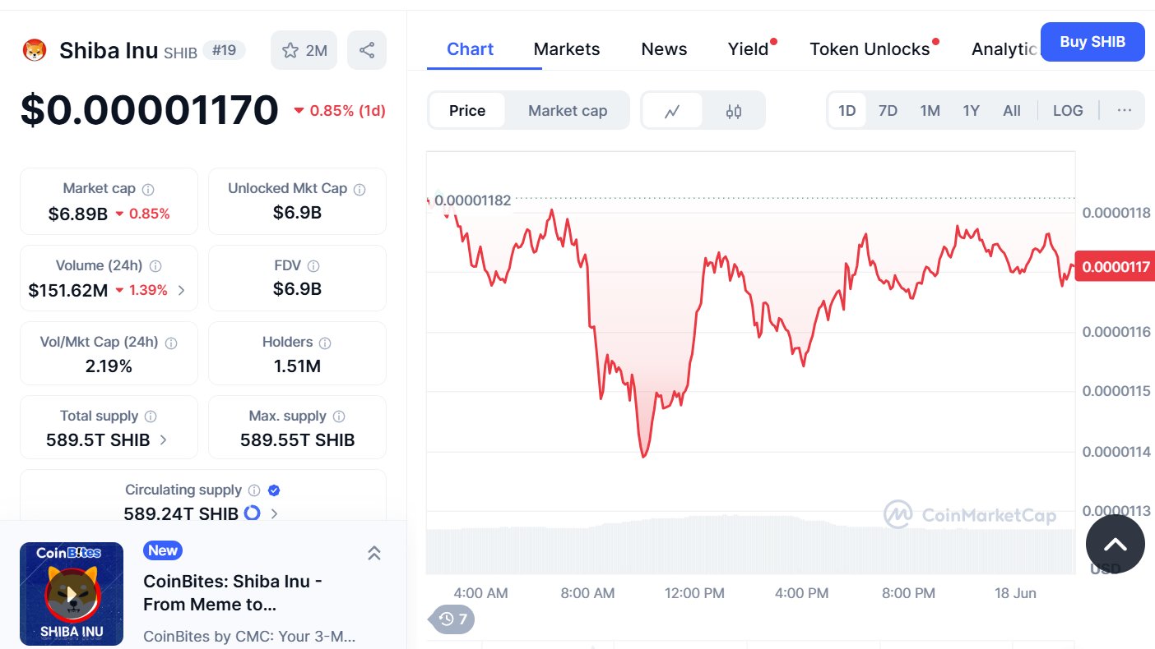1155x649 pixels.
Task: Switch to candlestick chart icon
Action: tap(734, 111)
